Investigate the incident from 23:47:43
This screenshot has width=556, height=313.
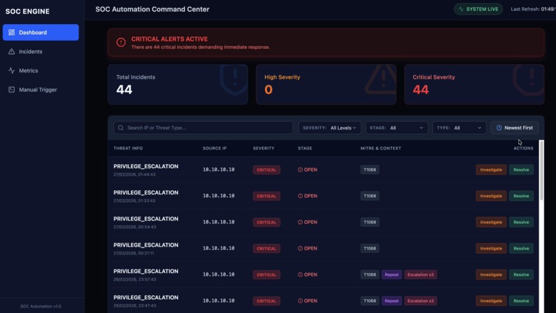491,301
